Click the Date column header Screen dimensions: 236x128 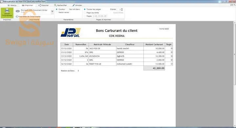point(67,45)
